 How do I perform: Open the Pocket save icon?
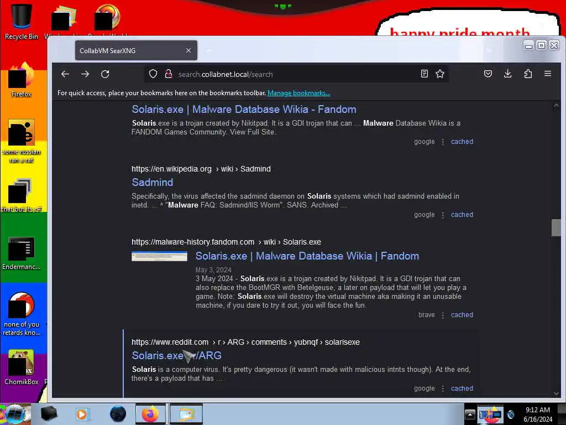point(488,74)
